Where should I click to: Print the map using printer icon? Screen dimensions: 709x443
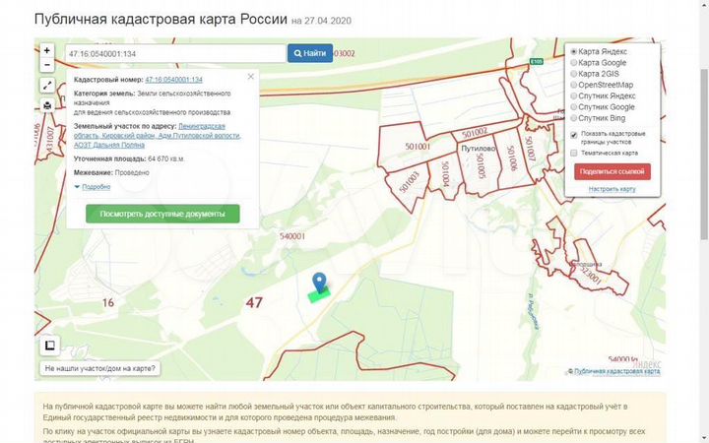(47, 105)
